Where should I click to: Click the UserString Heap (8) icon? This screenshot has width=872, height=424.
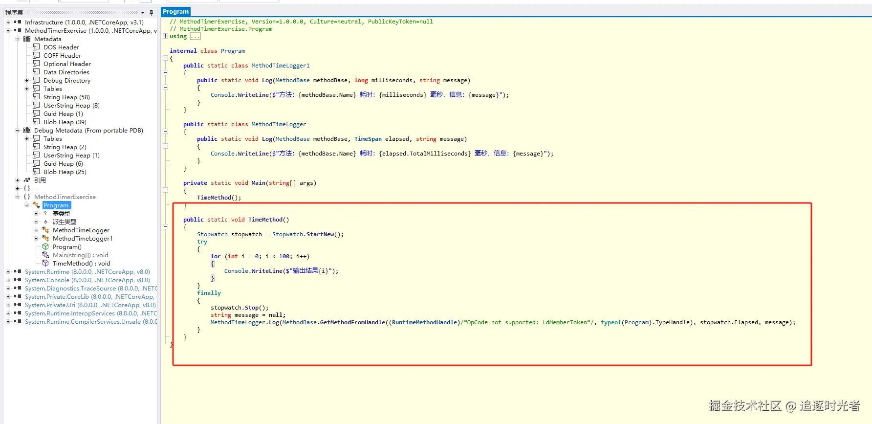click(x=36, y=105)
